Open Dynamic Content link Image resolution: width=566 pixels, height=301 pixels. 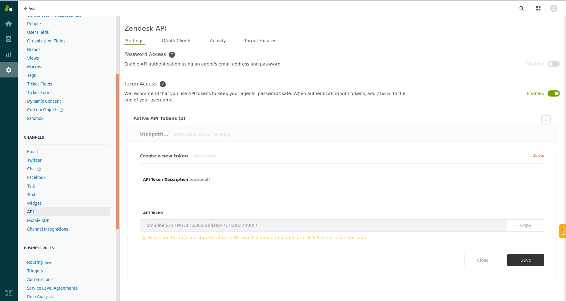(x=44, y=101)
